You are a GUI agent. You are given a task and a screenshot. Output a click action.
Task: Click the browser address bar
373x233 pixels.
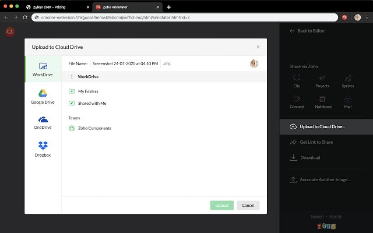click(x=185, y=17)
